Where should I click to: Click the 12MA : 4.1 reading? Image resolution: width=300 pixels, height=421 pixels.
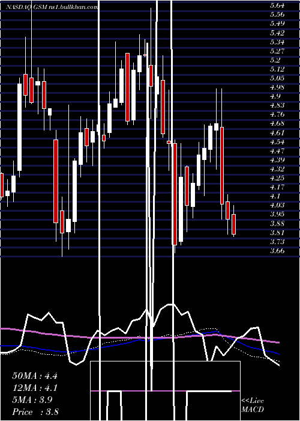pos(35,388)
